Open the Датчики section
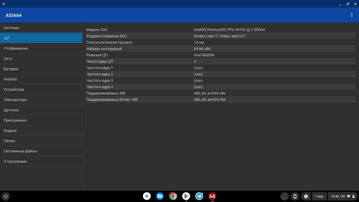 pyautogui.click(x=41, y=110)
